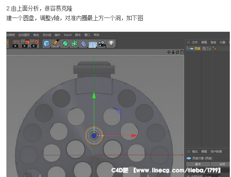Open Object Manager 文件 menu

[x=195, y=42]
